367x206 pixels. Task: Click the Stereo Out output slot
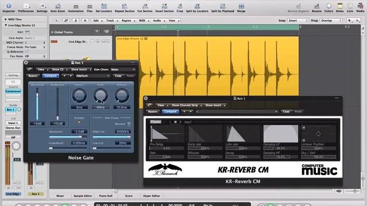point(13,128)
